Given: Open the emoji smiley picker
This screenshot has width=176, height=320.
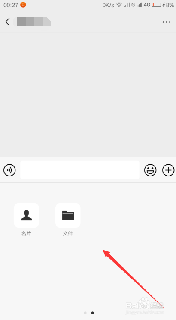Looking at the screenshot, I should pyautogui.click(x=150, y=170).
